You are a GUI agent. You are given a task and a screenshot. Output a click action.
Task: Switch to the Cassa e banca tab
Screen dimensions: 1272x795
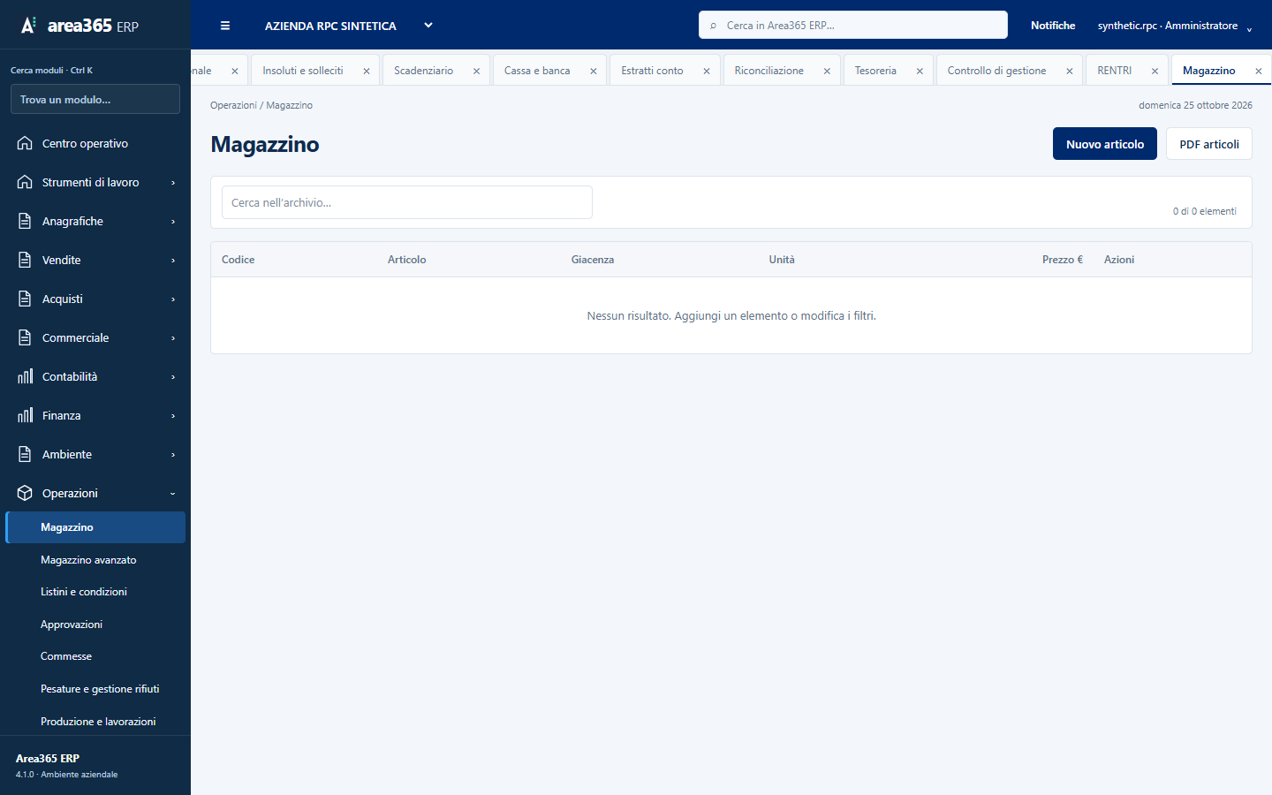pos(537,71)
